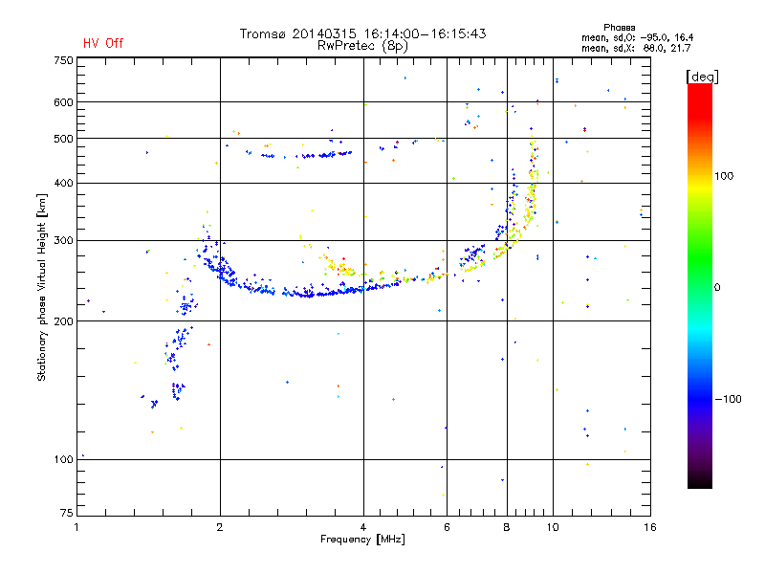Select the 'mean, sd,X: 88.0, 21.7' line
Screen dimensions: 765x574
point(636,49)
